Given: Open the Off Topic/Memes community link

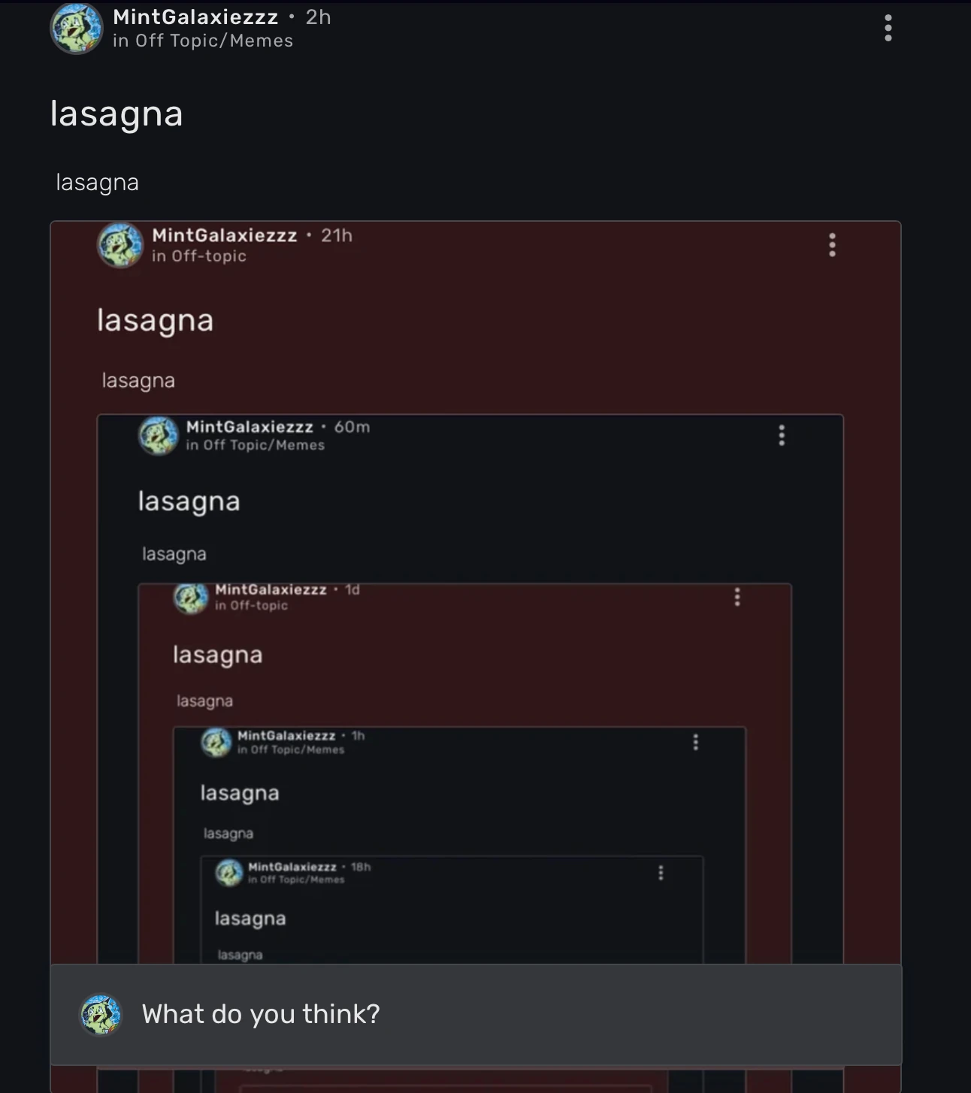Looking at the screenshot, I should point(203,41).
